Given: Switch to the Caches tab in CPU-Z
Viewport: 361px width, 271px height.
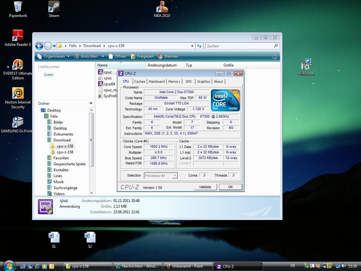Looking at the screenshot, I should tap(139, 82).
